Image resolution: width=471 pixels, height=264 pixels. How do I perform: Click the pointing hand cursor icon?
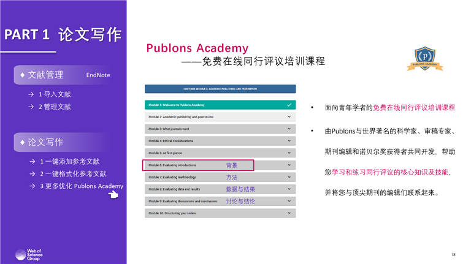coord(113,195)
